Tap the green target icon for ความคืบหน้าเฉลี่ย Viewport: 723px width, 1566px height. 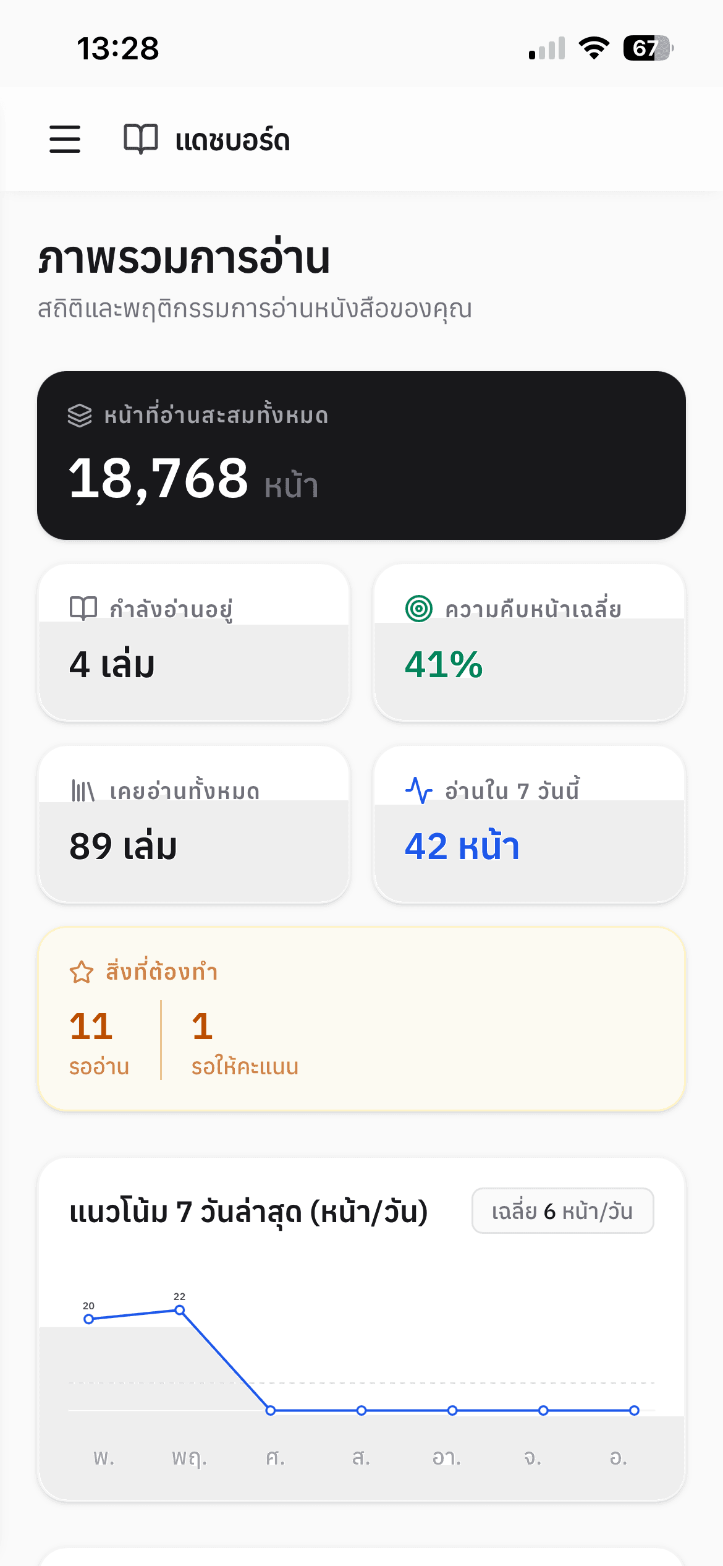coord(419,609)
